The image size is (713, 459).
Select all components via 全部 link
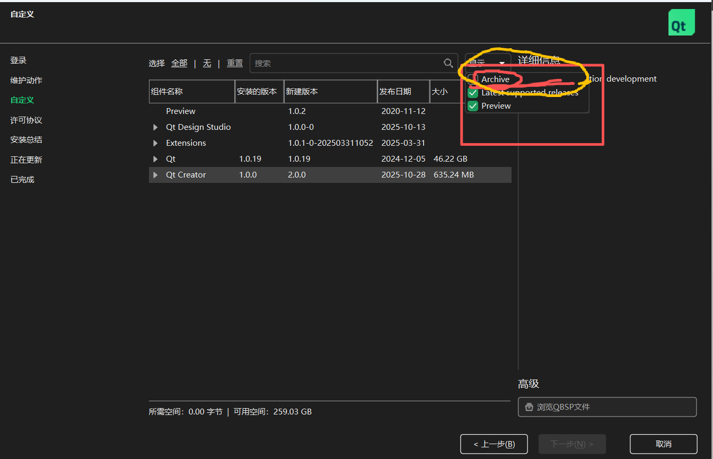tap(179, 63)
